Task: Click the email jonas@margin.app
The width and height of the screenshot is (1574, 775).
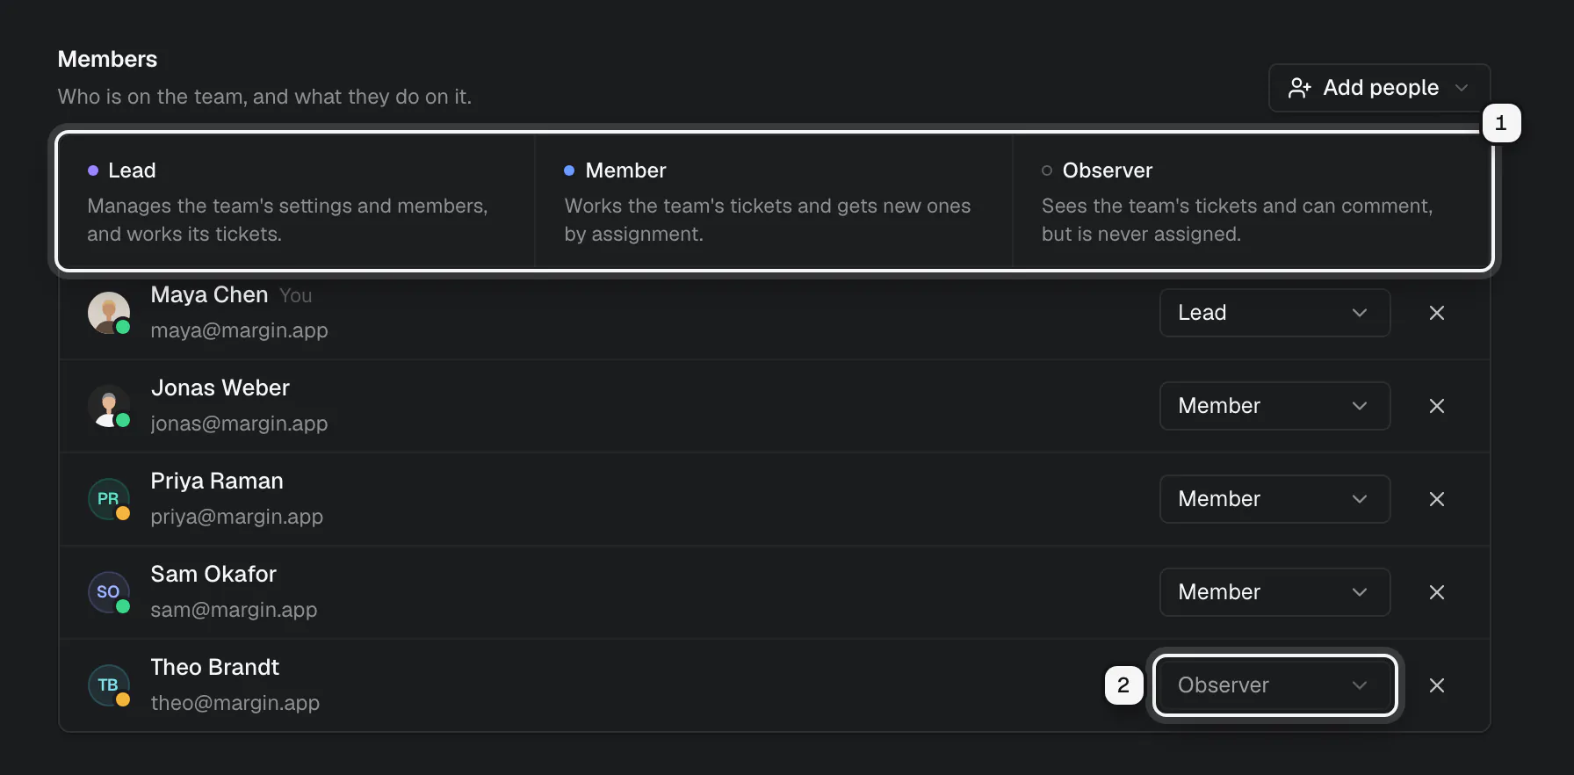Action: 239,424
